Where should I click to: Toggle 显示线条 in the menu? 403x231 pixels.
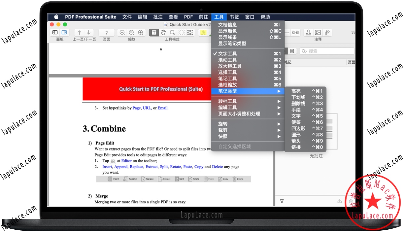pyautogui.click(x=248, y=37)
